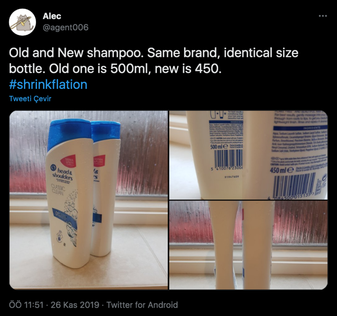Open the #shrinkflation hashtag
Screen dimensions: 337x316
48,85
